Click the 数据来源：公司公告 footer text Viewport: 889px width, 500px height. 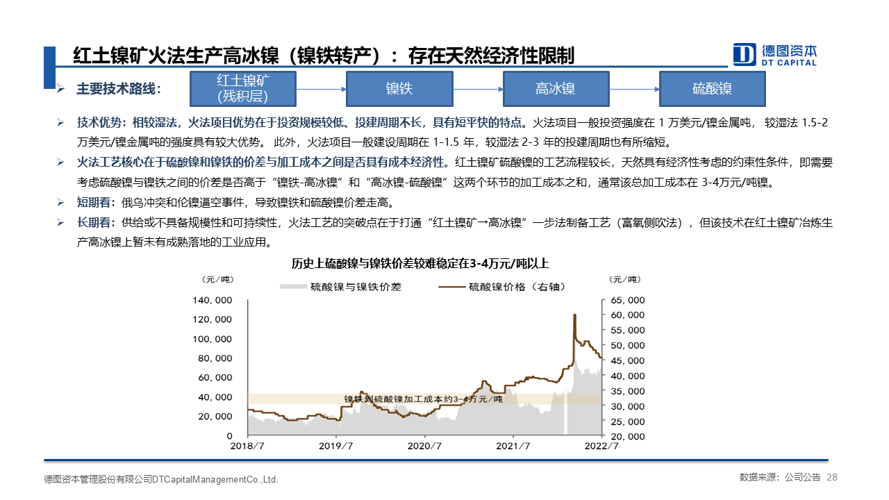(779, 478)
